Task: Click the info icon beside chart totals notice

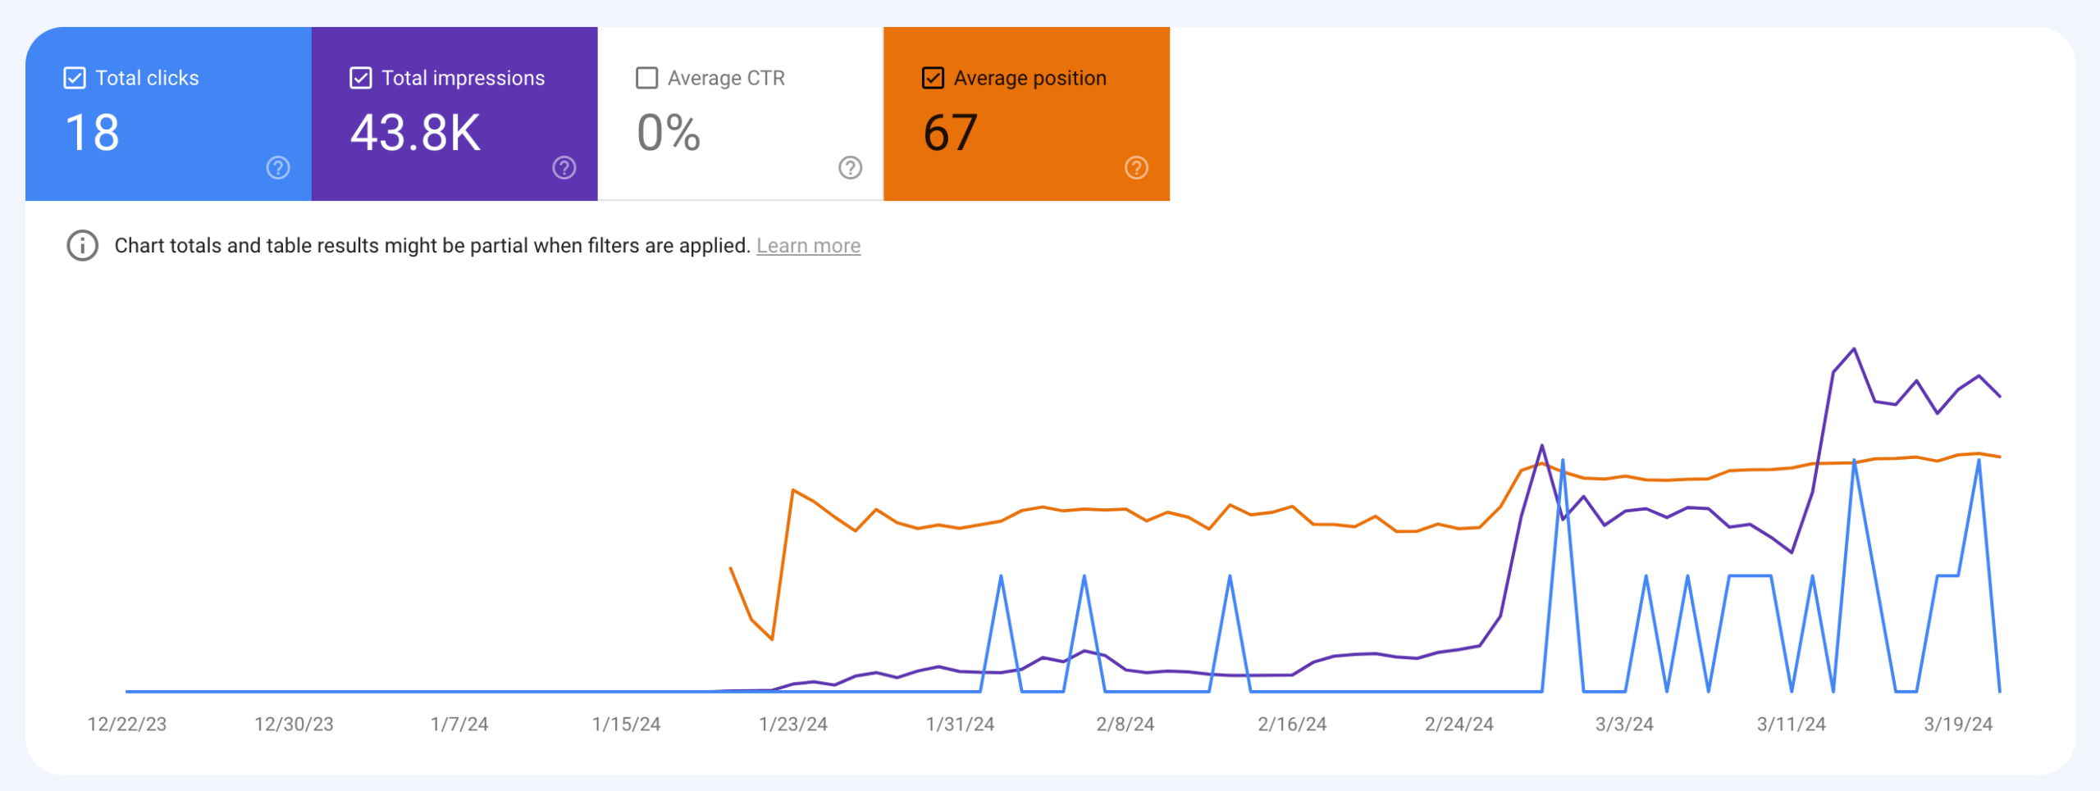Action: tap(82, 245)
